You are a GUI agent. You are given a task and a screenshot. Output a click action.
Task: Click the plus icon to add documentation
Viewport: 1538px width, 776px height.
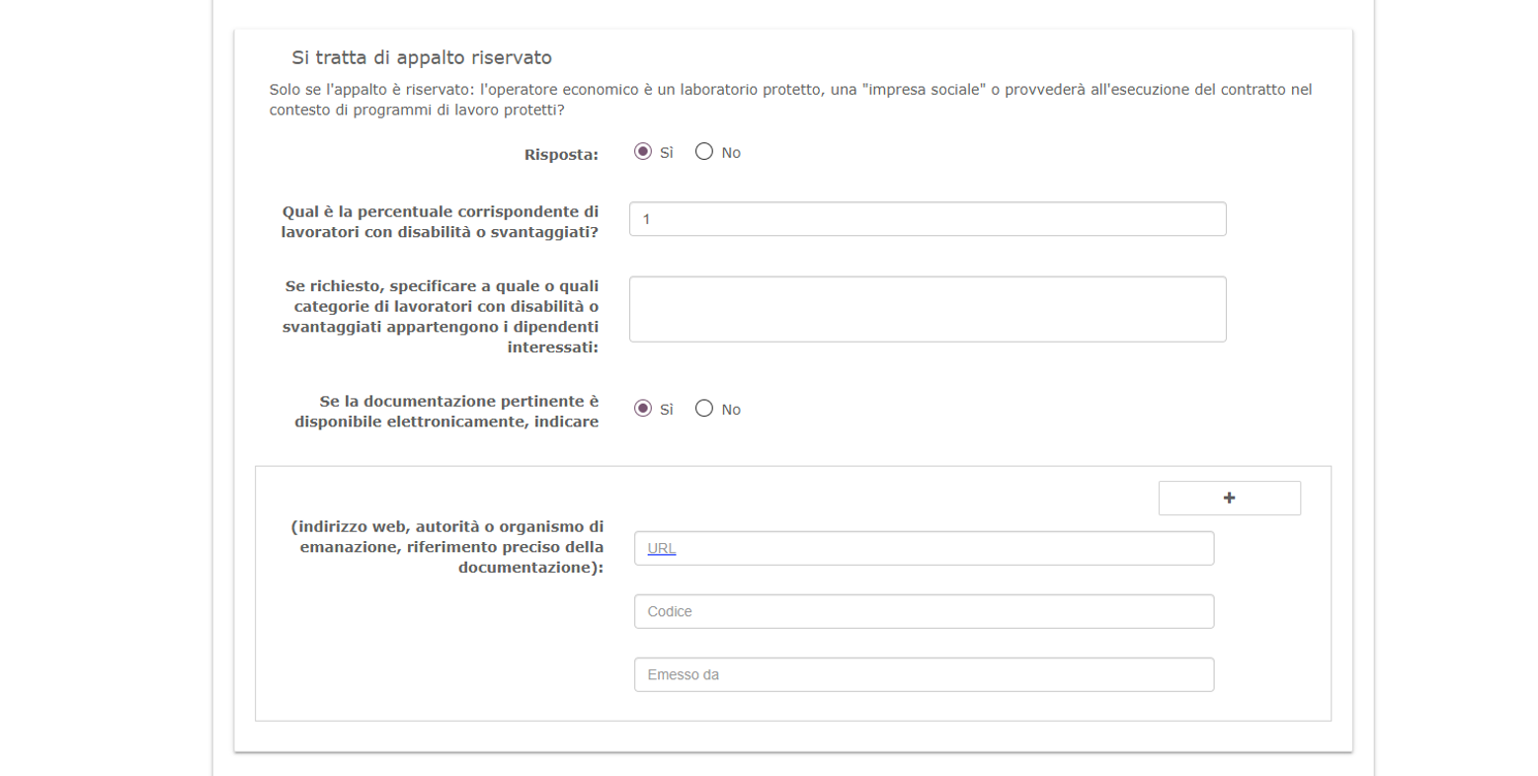(x=1229, y=499)
